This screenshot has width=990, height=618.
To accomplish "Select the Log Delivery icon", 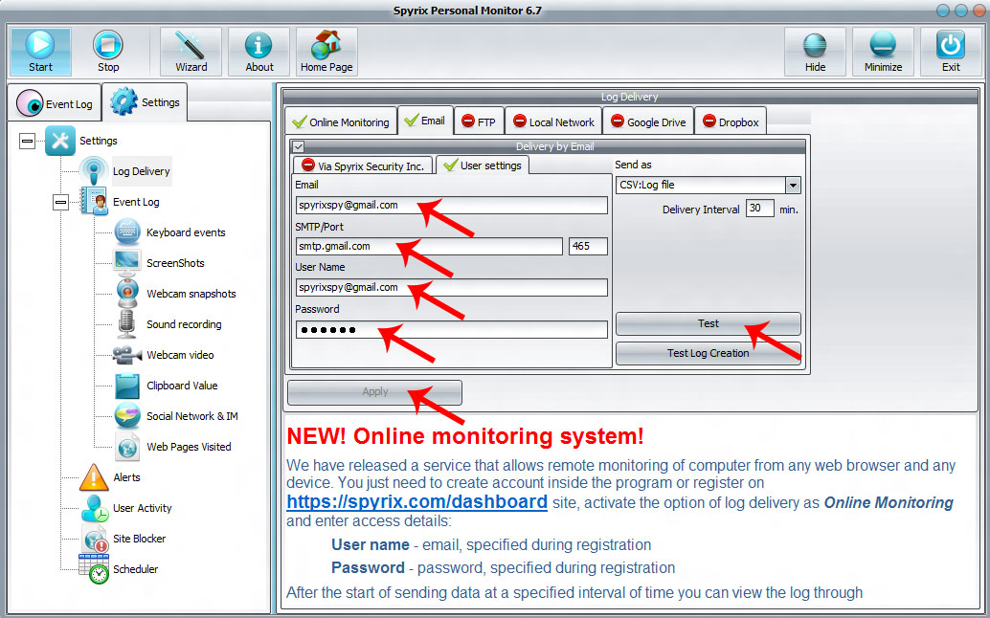I will (94, 171).
